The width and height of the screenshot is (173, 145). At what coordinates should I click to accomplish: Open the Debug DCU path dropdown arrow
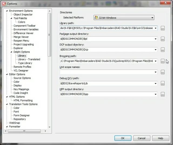[155, 83]
